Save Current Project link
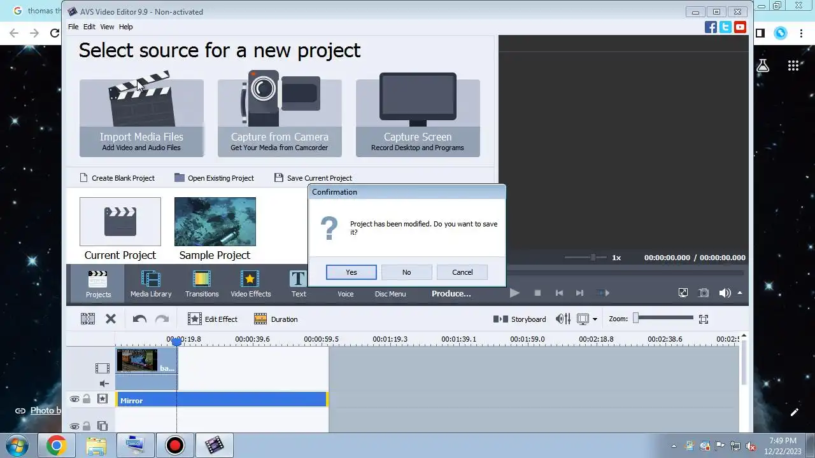Image resolution: width=815 pixels, height=458 pixels. (x=313, y=178)
